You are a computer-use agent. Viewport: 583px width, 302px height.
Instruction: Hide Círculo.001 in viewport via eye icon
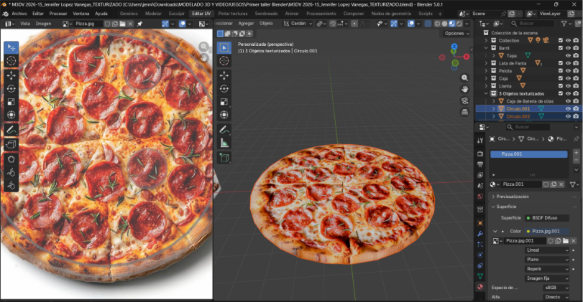568,109
